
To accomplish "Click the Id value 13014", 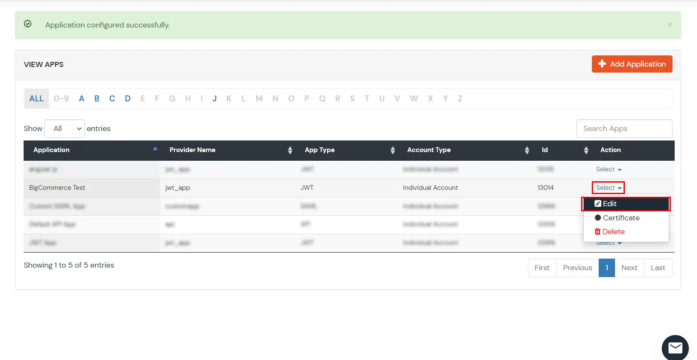I will tap(545, 188).
